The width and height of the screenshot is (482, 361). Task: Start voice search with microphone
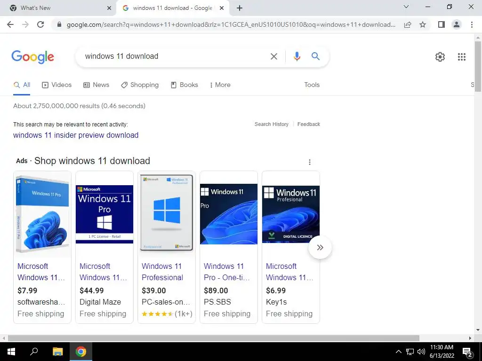tap(297, 56)
